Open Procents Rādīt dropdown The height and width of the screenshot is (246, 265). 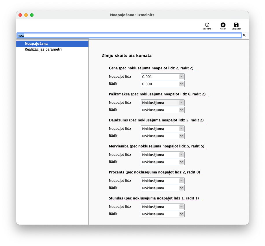point(162,188)
